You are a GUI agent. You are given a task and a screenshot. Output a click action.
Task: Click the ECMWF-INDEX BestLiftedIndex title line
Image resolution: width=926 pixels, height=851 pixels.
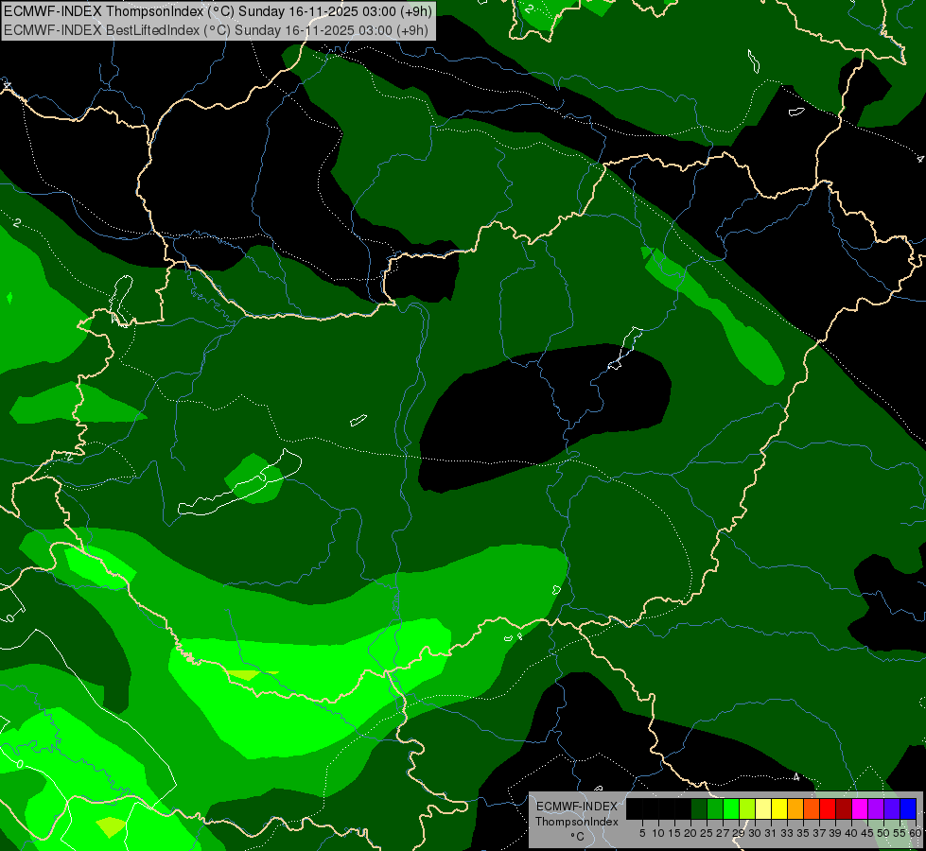click(216, 29)
